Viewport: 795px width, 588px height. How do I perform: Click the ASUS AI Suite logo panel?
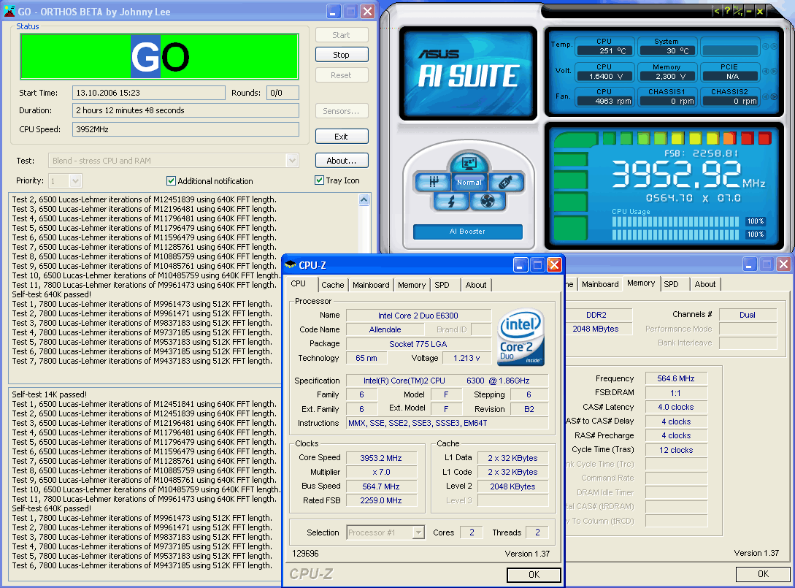pos(468,74)
